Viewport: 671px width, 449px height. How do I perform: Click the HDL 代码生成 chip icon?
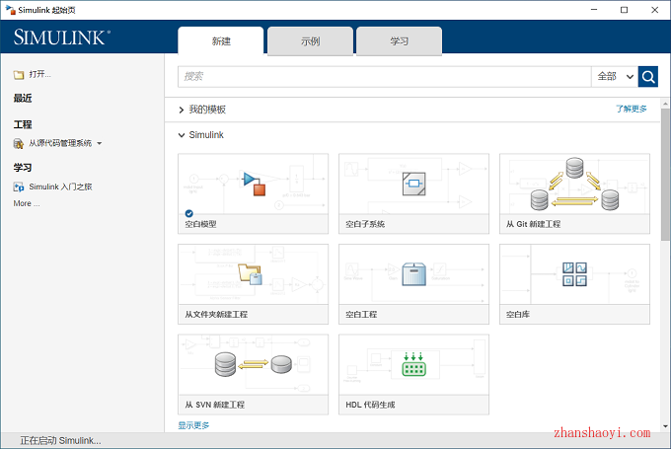pyautogui.click(x=413, y=364)
